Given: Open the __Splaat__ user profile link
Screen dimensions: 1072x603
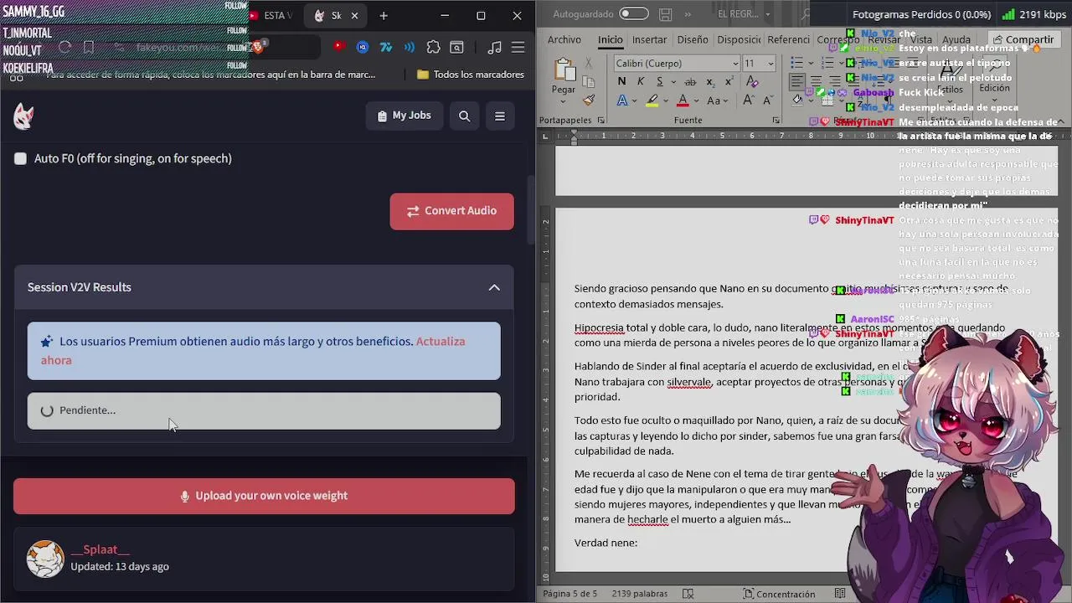Looking at the screenshot, I should click(x=100, y=549).
